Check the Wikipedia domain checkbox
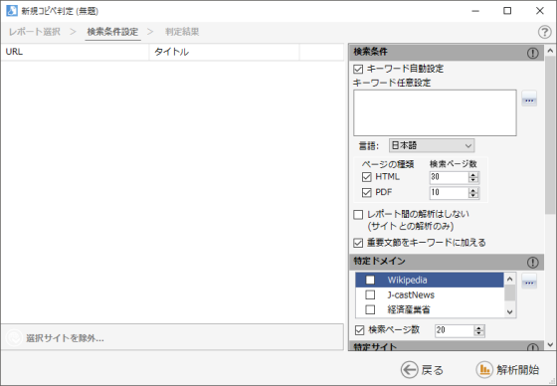This screenshot has width=557, height=386. tap(370, 280)
